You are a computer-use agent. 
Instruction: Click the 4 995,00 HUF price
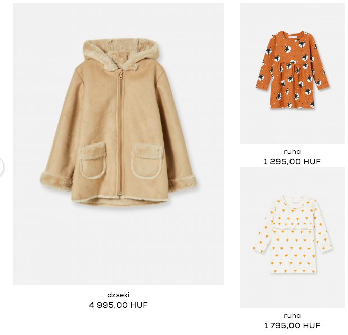[x=119, y=305]
